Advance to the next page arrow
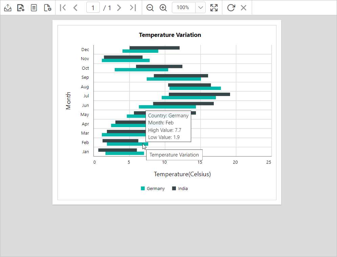 pyautogui.click(x=119, y=7)
